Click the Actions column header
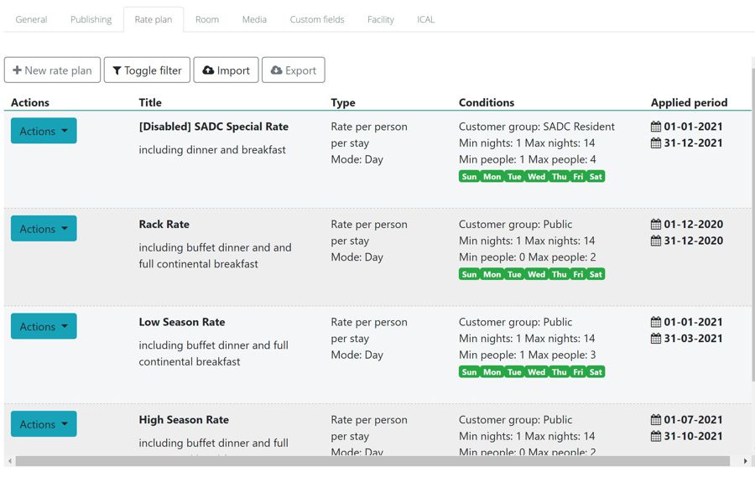 tap(30, 102)
